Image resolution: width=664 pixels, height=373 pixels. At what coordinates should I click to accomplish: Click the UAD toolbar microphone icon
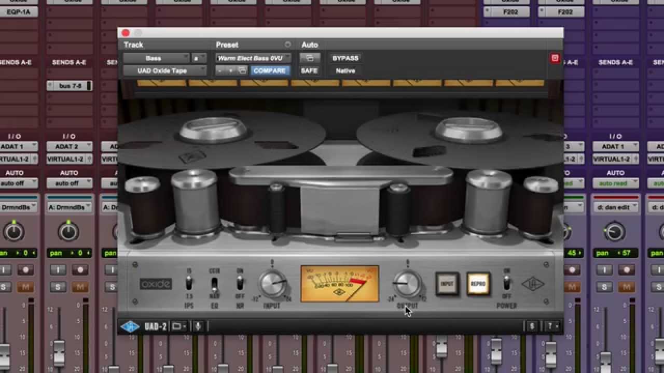click(198, 326)
